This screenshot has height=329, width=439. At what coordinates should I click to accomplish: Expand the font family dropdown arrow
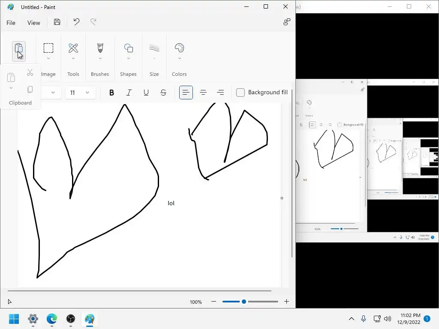click(53, 93)
